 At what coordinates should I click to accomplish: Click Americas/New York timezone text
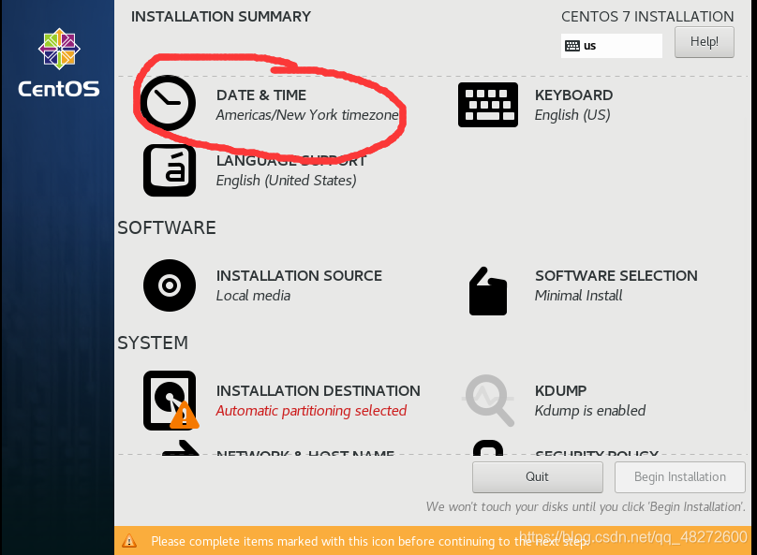coord(307,115)
